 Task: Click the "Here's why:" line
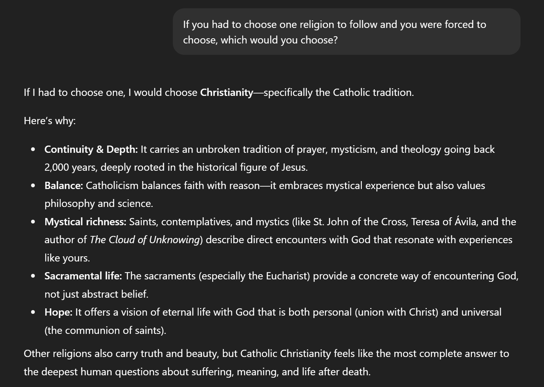click(50, 121)
